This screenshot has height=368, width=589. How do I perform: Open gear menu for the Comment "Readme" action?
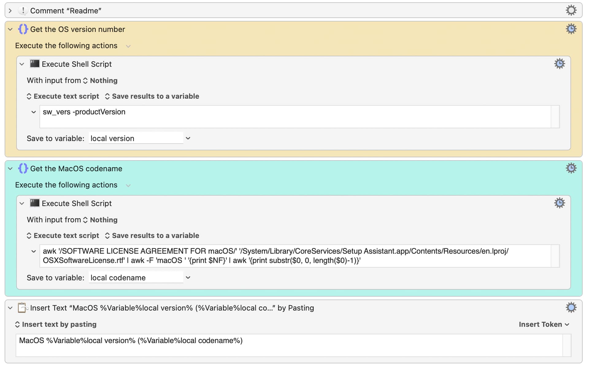pos(571,10)
